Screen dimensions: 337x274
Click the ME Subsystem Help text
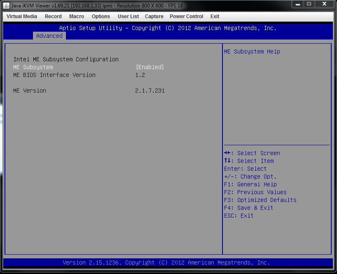[x=252, y=51]
